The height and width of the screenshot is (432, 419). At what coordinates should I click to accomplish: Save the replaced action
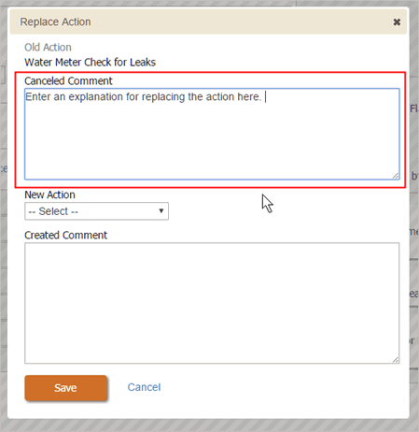tap(66, 388)
